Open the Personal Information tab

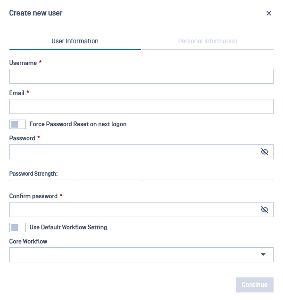click(208, 41)
